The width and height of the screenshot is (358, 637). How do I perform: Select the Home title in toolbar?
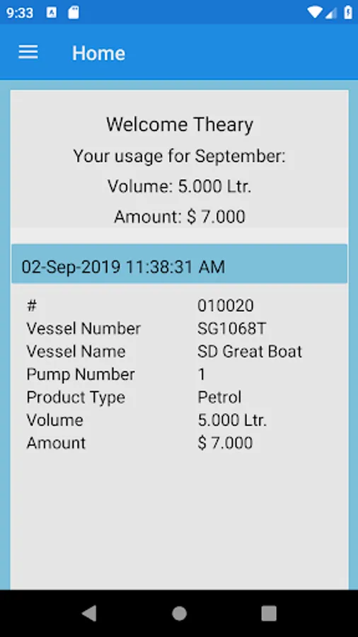[x=98, y=53]
